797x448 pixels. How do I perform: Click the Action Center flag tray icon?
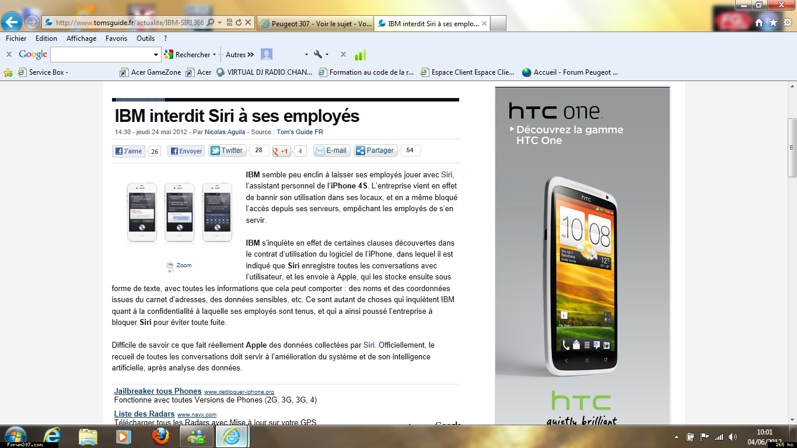click(705, 436)
